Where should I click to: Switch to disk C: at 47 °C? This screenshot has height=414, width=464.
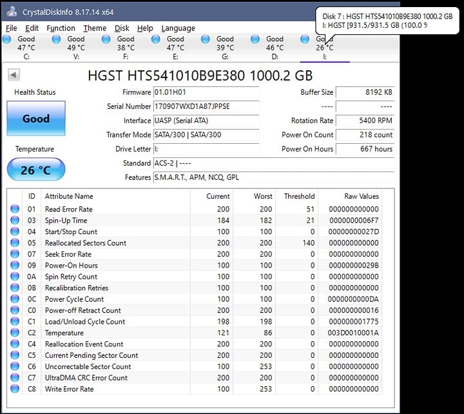pos(26,47)
